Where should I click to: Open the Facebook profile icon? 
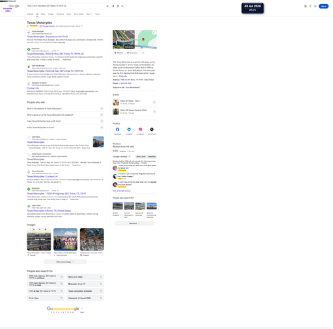(117, 130)
